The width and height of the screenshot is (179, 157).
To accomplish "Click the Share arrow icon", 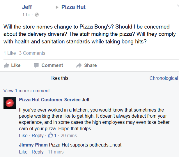I will [79, 65].
